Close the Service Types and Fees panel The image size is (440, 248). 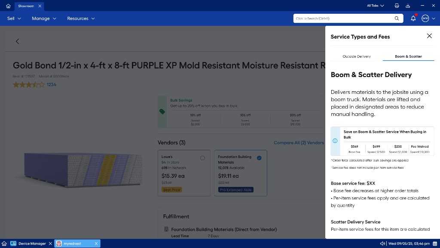(429, 36)
